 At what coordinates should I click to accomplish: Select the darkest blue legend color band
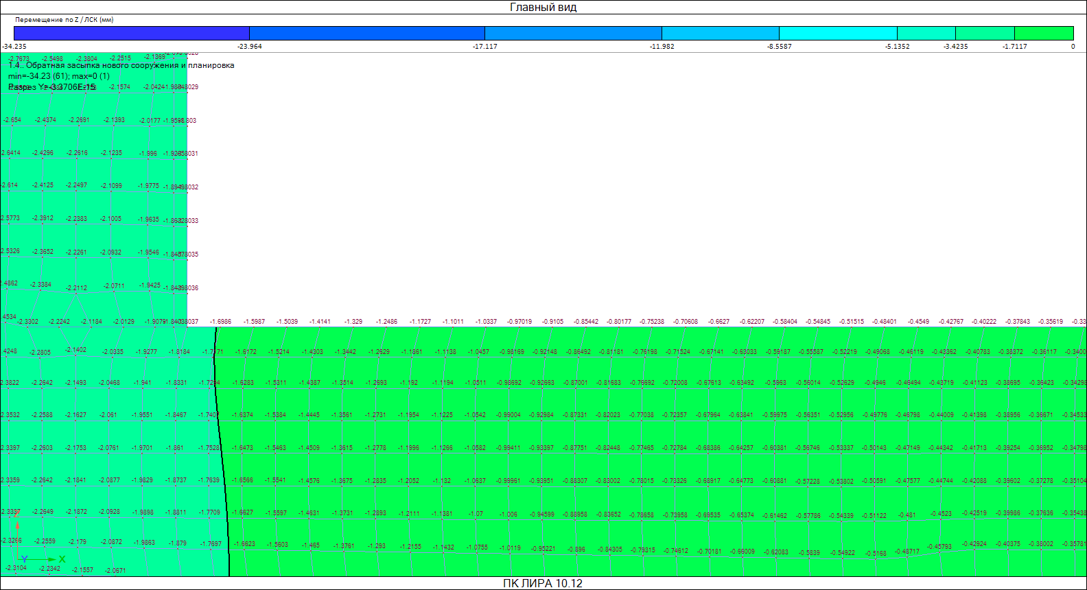click(x=131, y=33)
